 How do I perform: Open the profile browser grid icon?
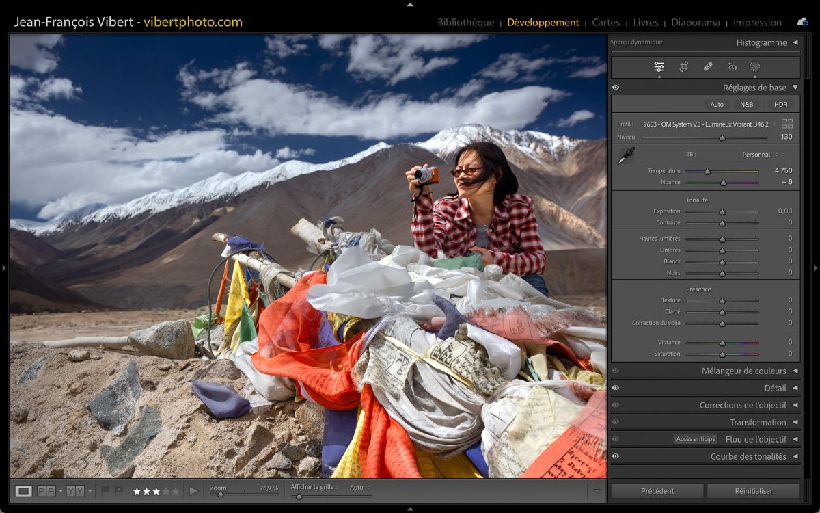787,124
